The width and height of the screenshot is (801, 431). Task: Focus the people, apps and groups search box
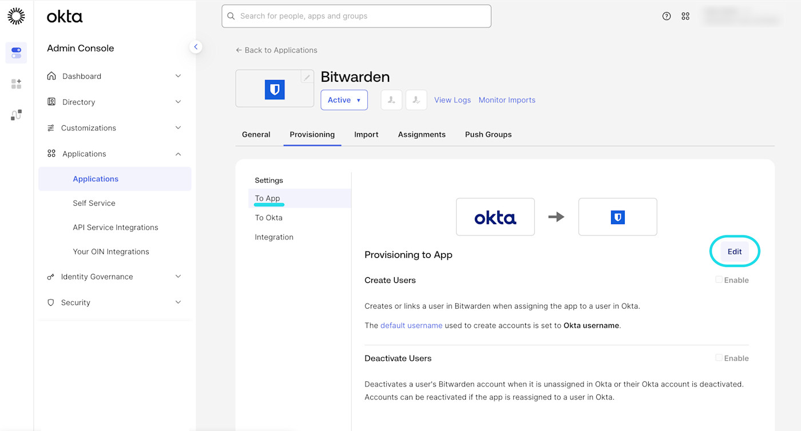(356, 16)
